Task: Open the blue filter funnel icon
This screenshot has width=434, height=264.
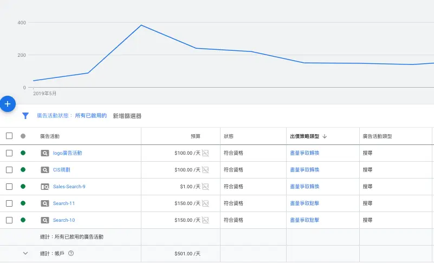Action: tap(25, 116)
